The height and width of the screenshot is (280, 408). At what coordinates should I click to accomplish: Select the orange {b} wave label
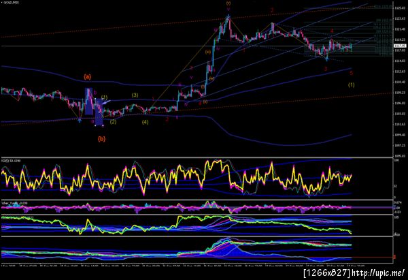point(102,139)
